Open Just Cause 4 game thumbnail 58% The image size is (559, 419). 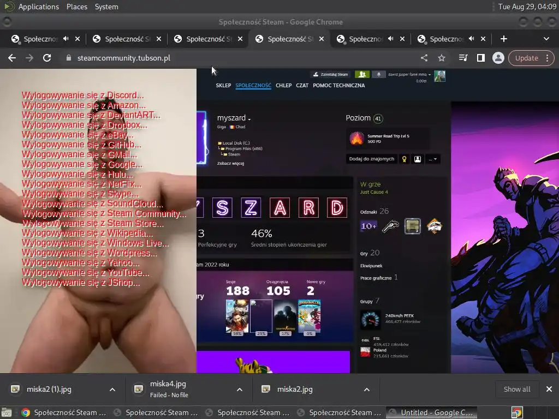pos(237,316)
